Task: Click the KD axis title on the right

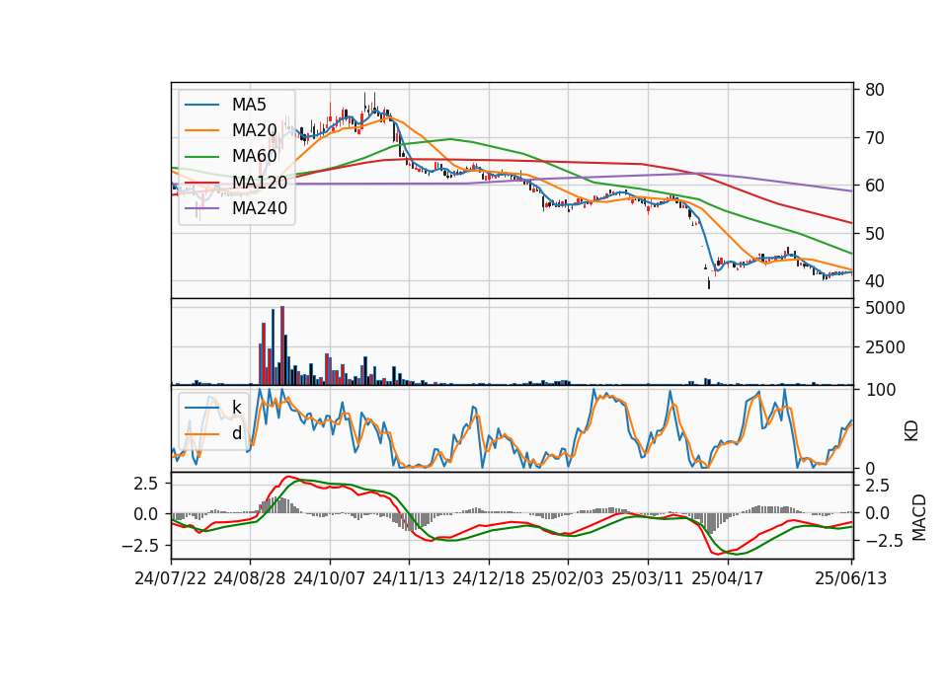Action: pos(911,431)
